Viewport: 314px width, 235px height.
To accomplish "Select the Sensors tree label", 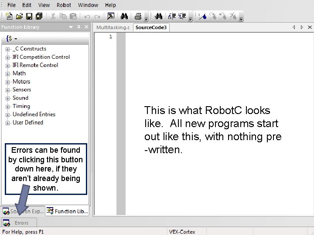I will click(22, 90).
